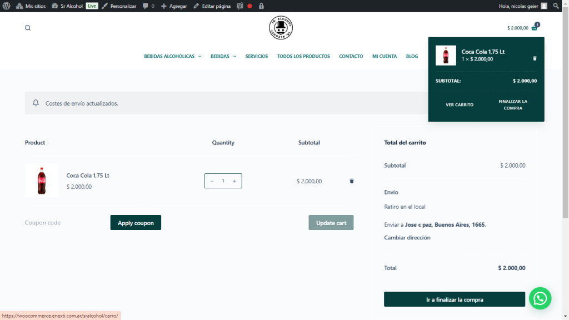Open the Agregar new content menu
This screenshot has width=569, height=320.
tap(174, 6)
